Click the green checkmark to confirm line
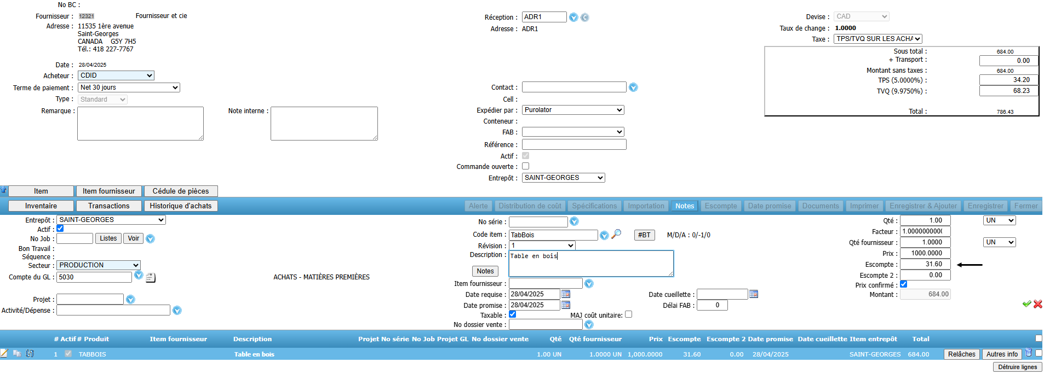The width and height of the screenshot is (1044, 374). [1026, 304]
